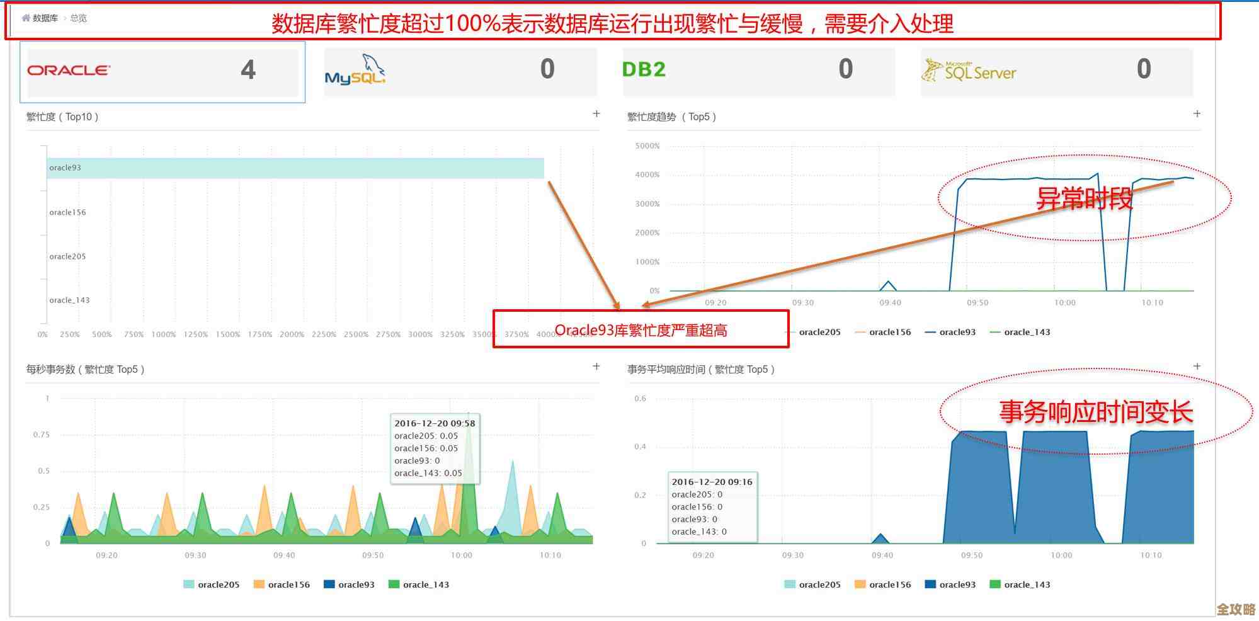Image resolution: width=1259 pixels, height=621 pixels.
Task: Click the Oracle logo on the database card
Action: 69,71
